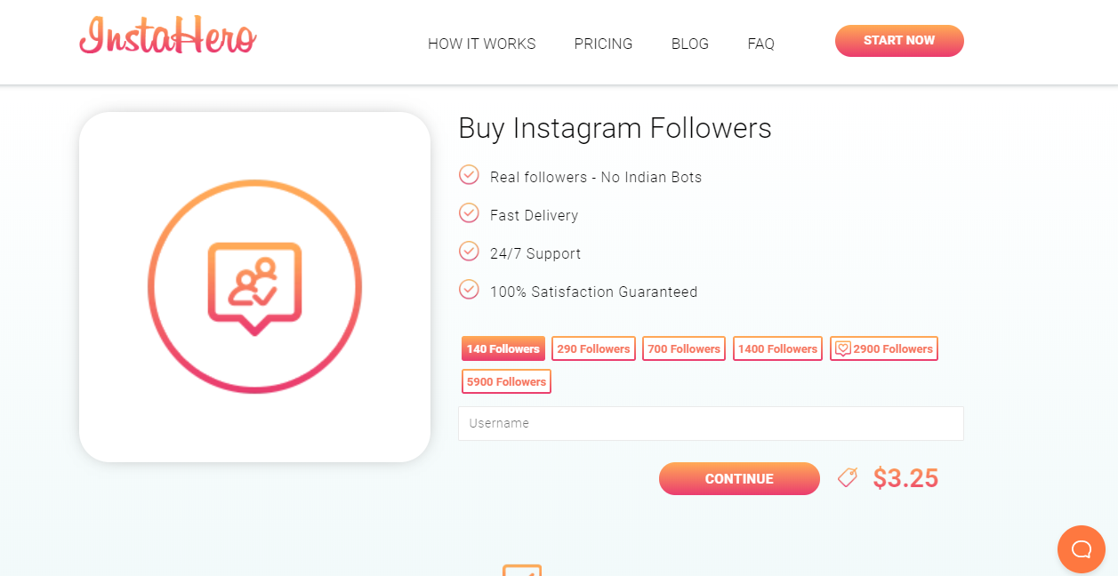
Task: Select the 5900 Followers package
Action: click(506, 380)
